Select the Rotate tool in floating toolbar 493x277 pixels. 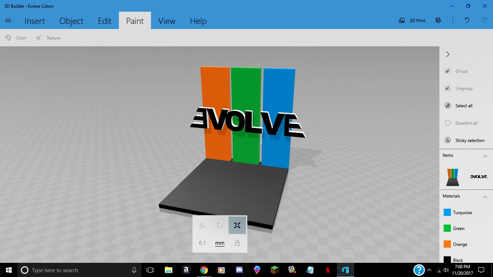220,225
